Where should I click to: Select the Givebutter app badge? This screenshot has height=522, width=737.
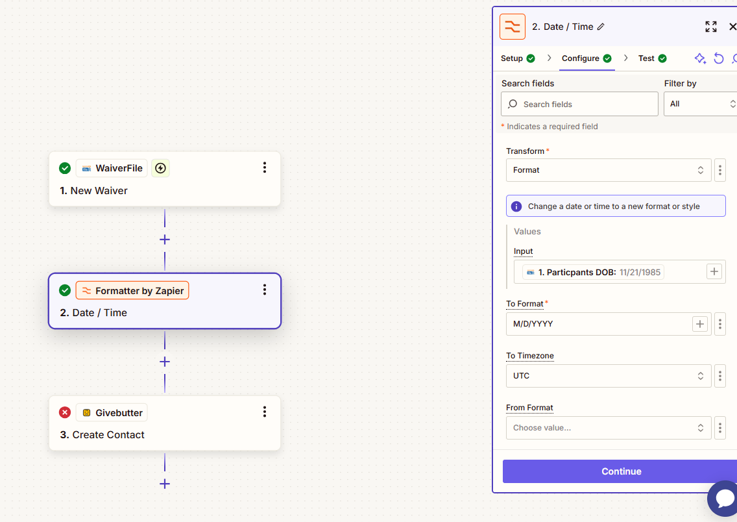(x=112, y=412)
